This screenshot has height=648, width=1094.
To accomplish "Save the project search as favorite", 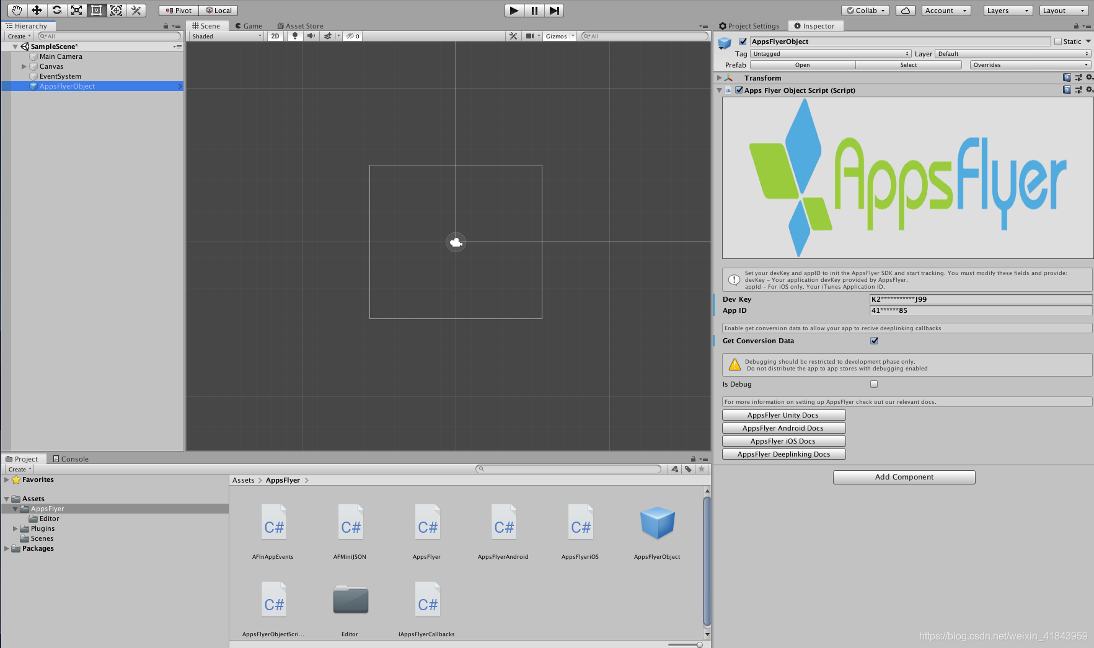I will coord(702,469).
